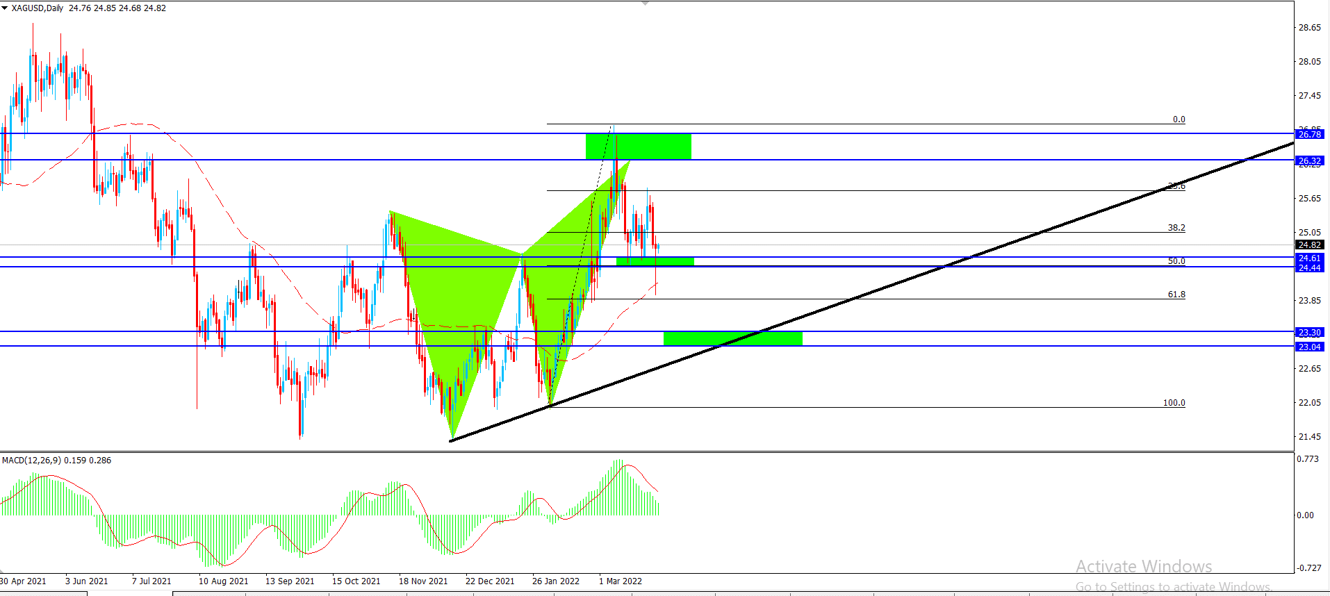Image resolution: width=1330 pixels, height=596 pixels.
Task: Select the 23.30 horizontal line price tag
Action: pos(1309,332)
